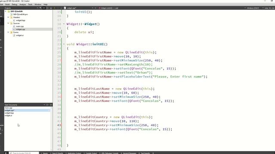Screen dimensions: 275x154
Task: Open the General Messages pane
Action: tap(128, 153)
